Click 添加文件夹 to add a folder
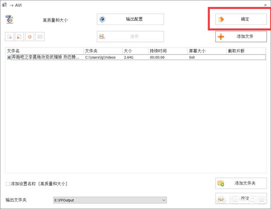Screen dimensions: 271x209 pyautogui.click(x=241, y=183)
